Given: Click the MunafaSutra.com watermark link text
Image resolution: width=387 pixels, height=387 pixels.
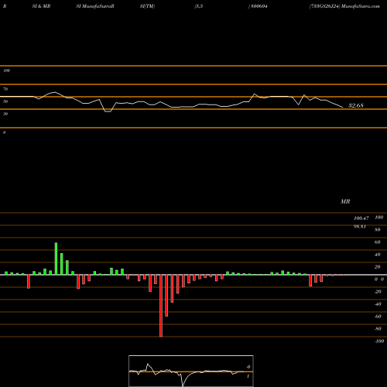Looking at the screenshot, I should pyautogui.click(x=361, y=6).
